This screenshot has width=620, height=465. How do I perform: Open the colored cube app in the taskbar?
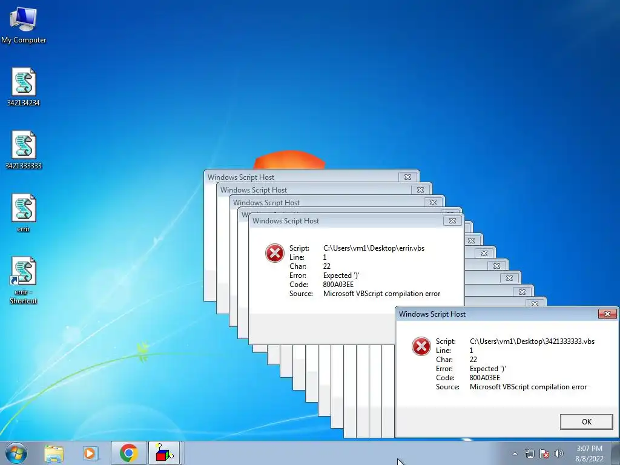tap(165, 453)
